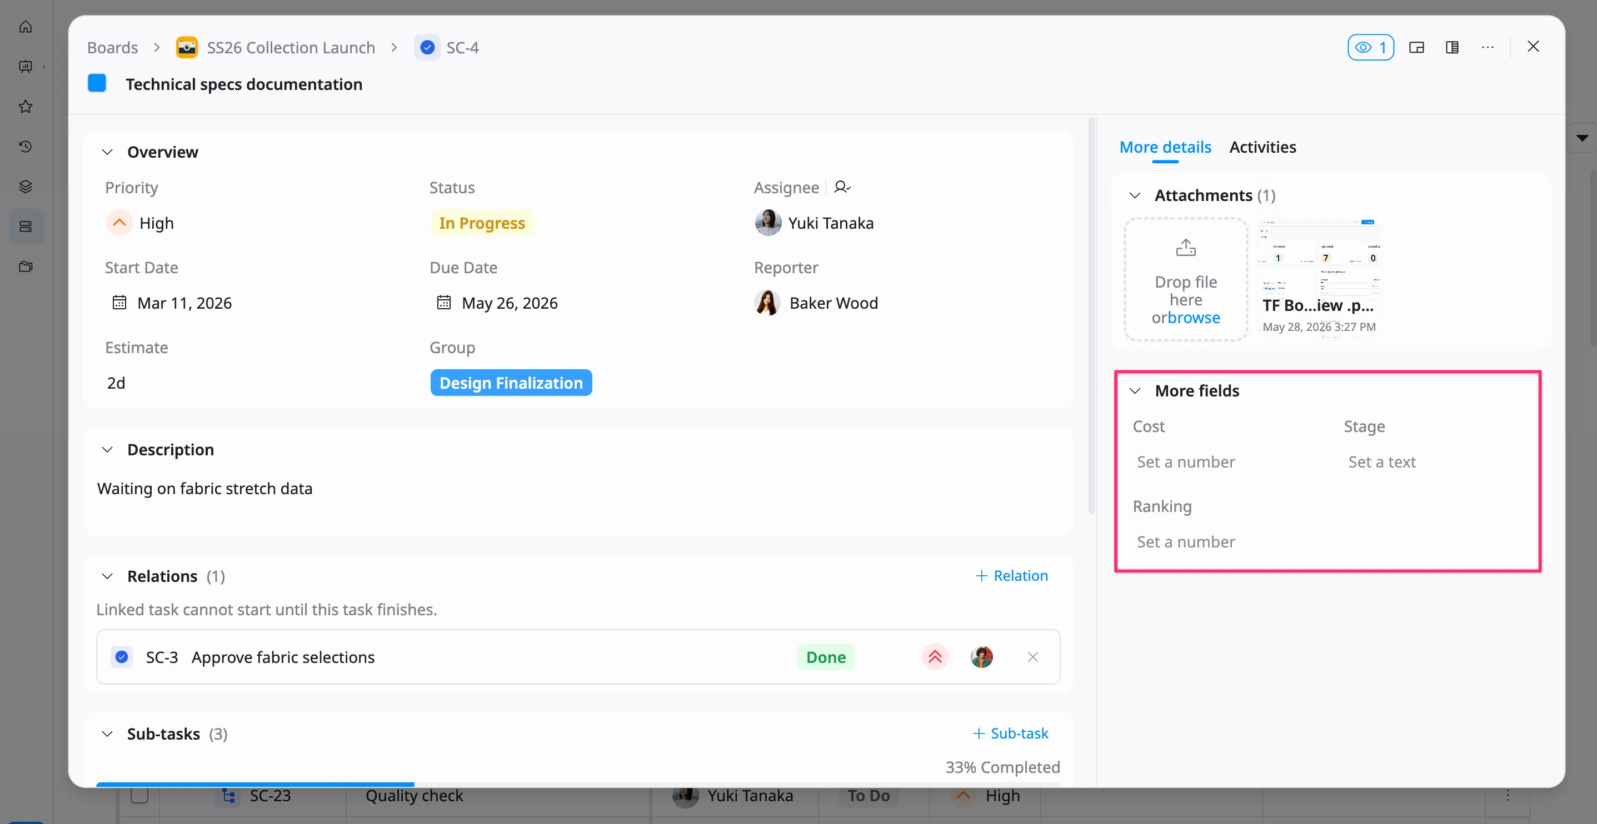
Task: Click the SS26 Collection Launch camera icon
Action: pyautogui.click(x=187, y=48)
